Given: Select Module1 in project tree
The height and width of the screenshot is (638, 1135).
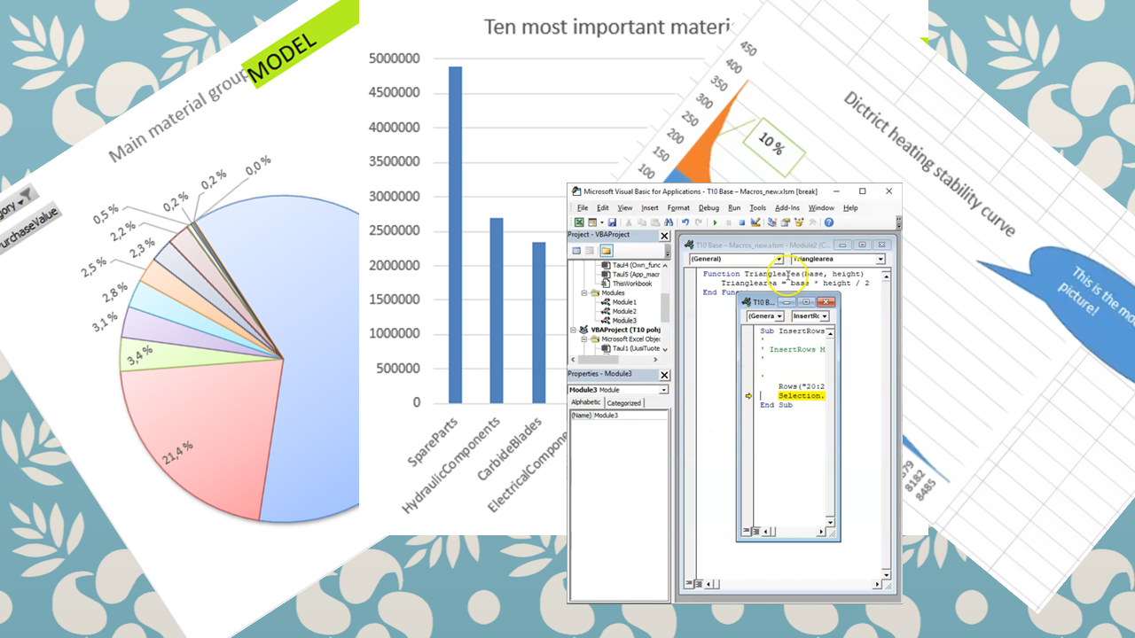Looking at the screenshot, I should (x=623, y=302).
